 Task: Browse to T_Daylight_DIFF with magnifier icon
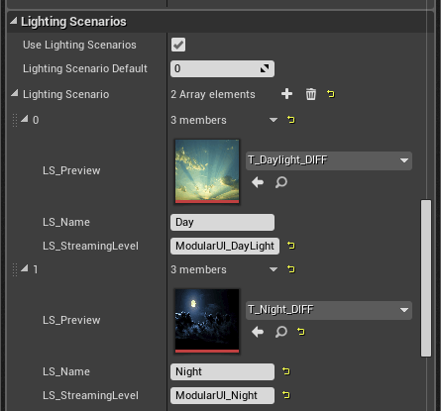[x=281, y=182]
